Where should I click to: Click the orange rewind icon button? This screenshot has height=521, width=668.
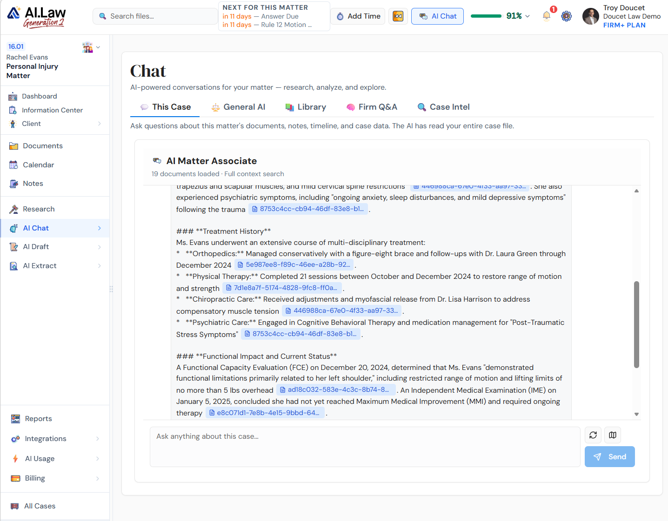tap(398, 16)
